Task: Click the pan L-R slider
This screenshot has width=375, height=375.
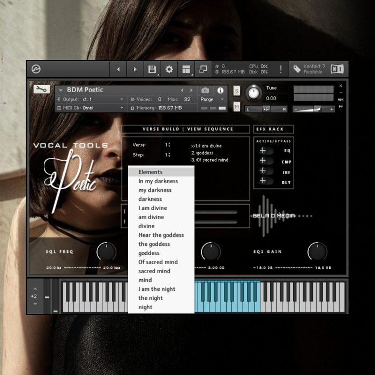Action: pos(266,109)
